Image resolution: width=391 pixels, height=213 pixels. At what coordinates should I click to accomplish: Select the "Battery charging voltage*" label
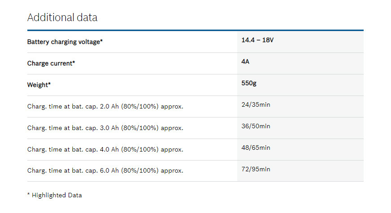click(x=65, y=42)
